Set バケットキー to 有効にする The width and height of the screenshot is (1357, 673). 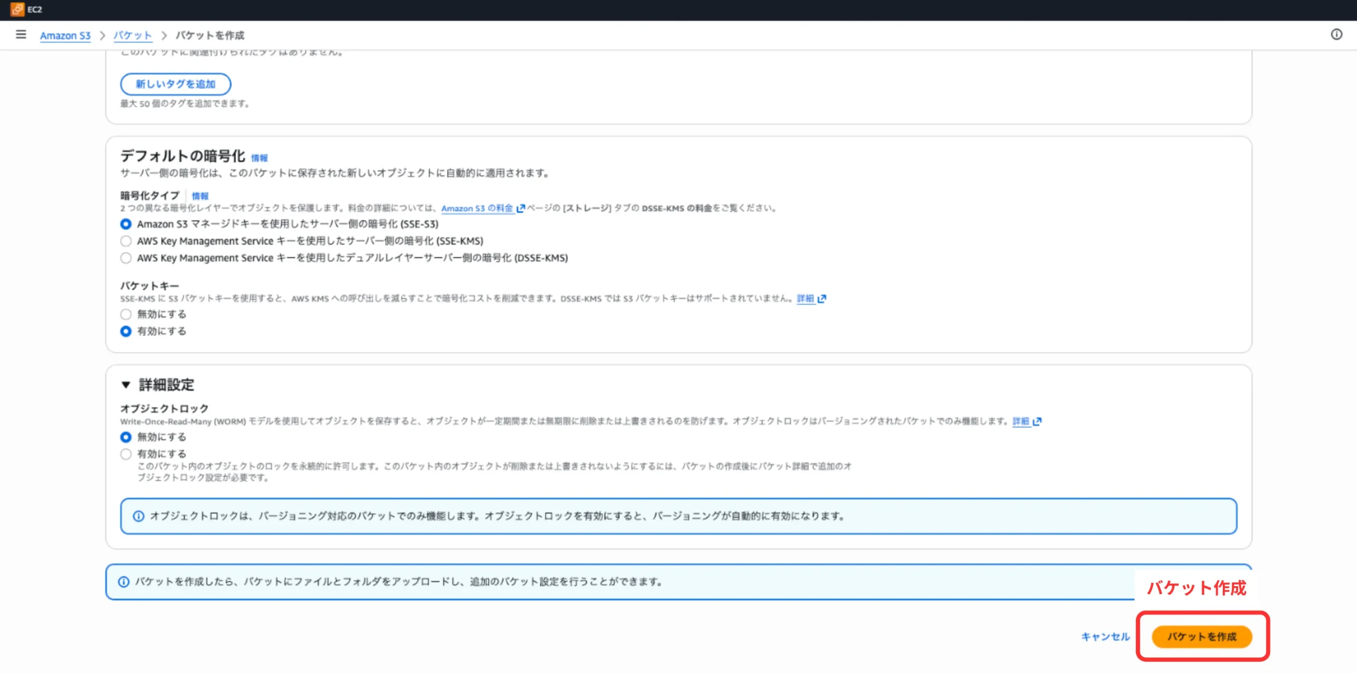click(x=126, y=331)
